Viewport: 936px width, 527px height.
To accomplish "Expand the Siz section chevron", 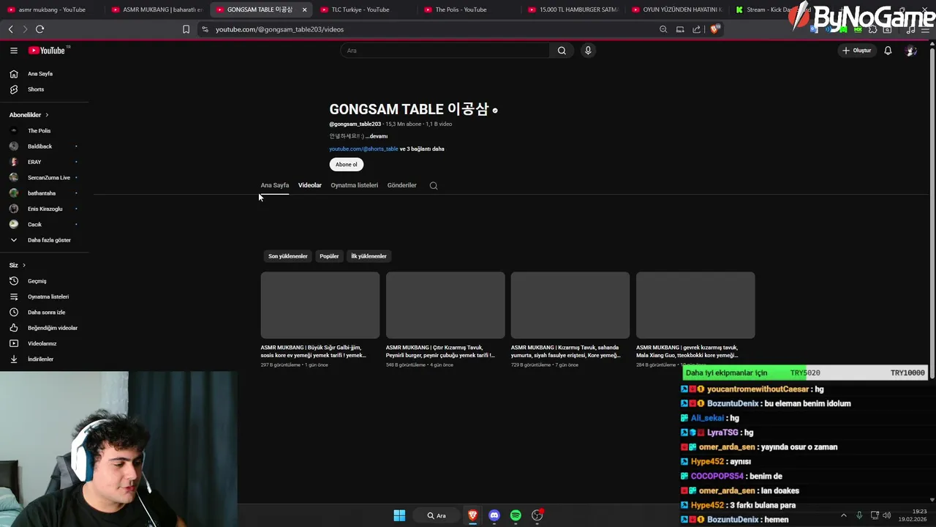I will [x=23, y=266].
